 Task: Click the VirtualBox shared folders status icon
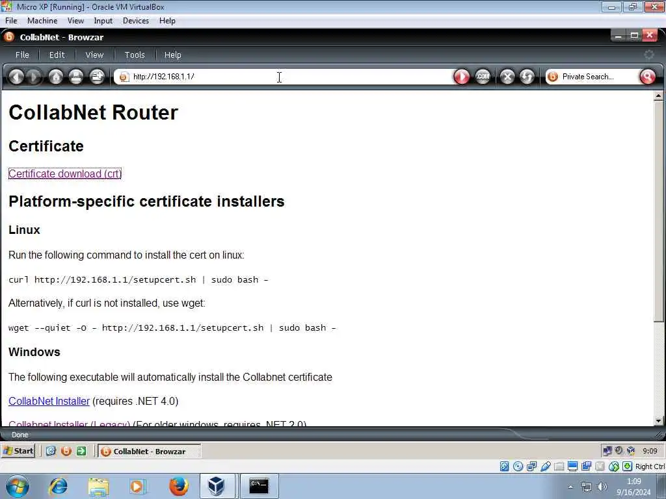(x=559, y=467)
